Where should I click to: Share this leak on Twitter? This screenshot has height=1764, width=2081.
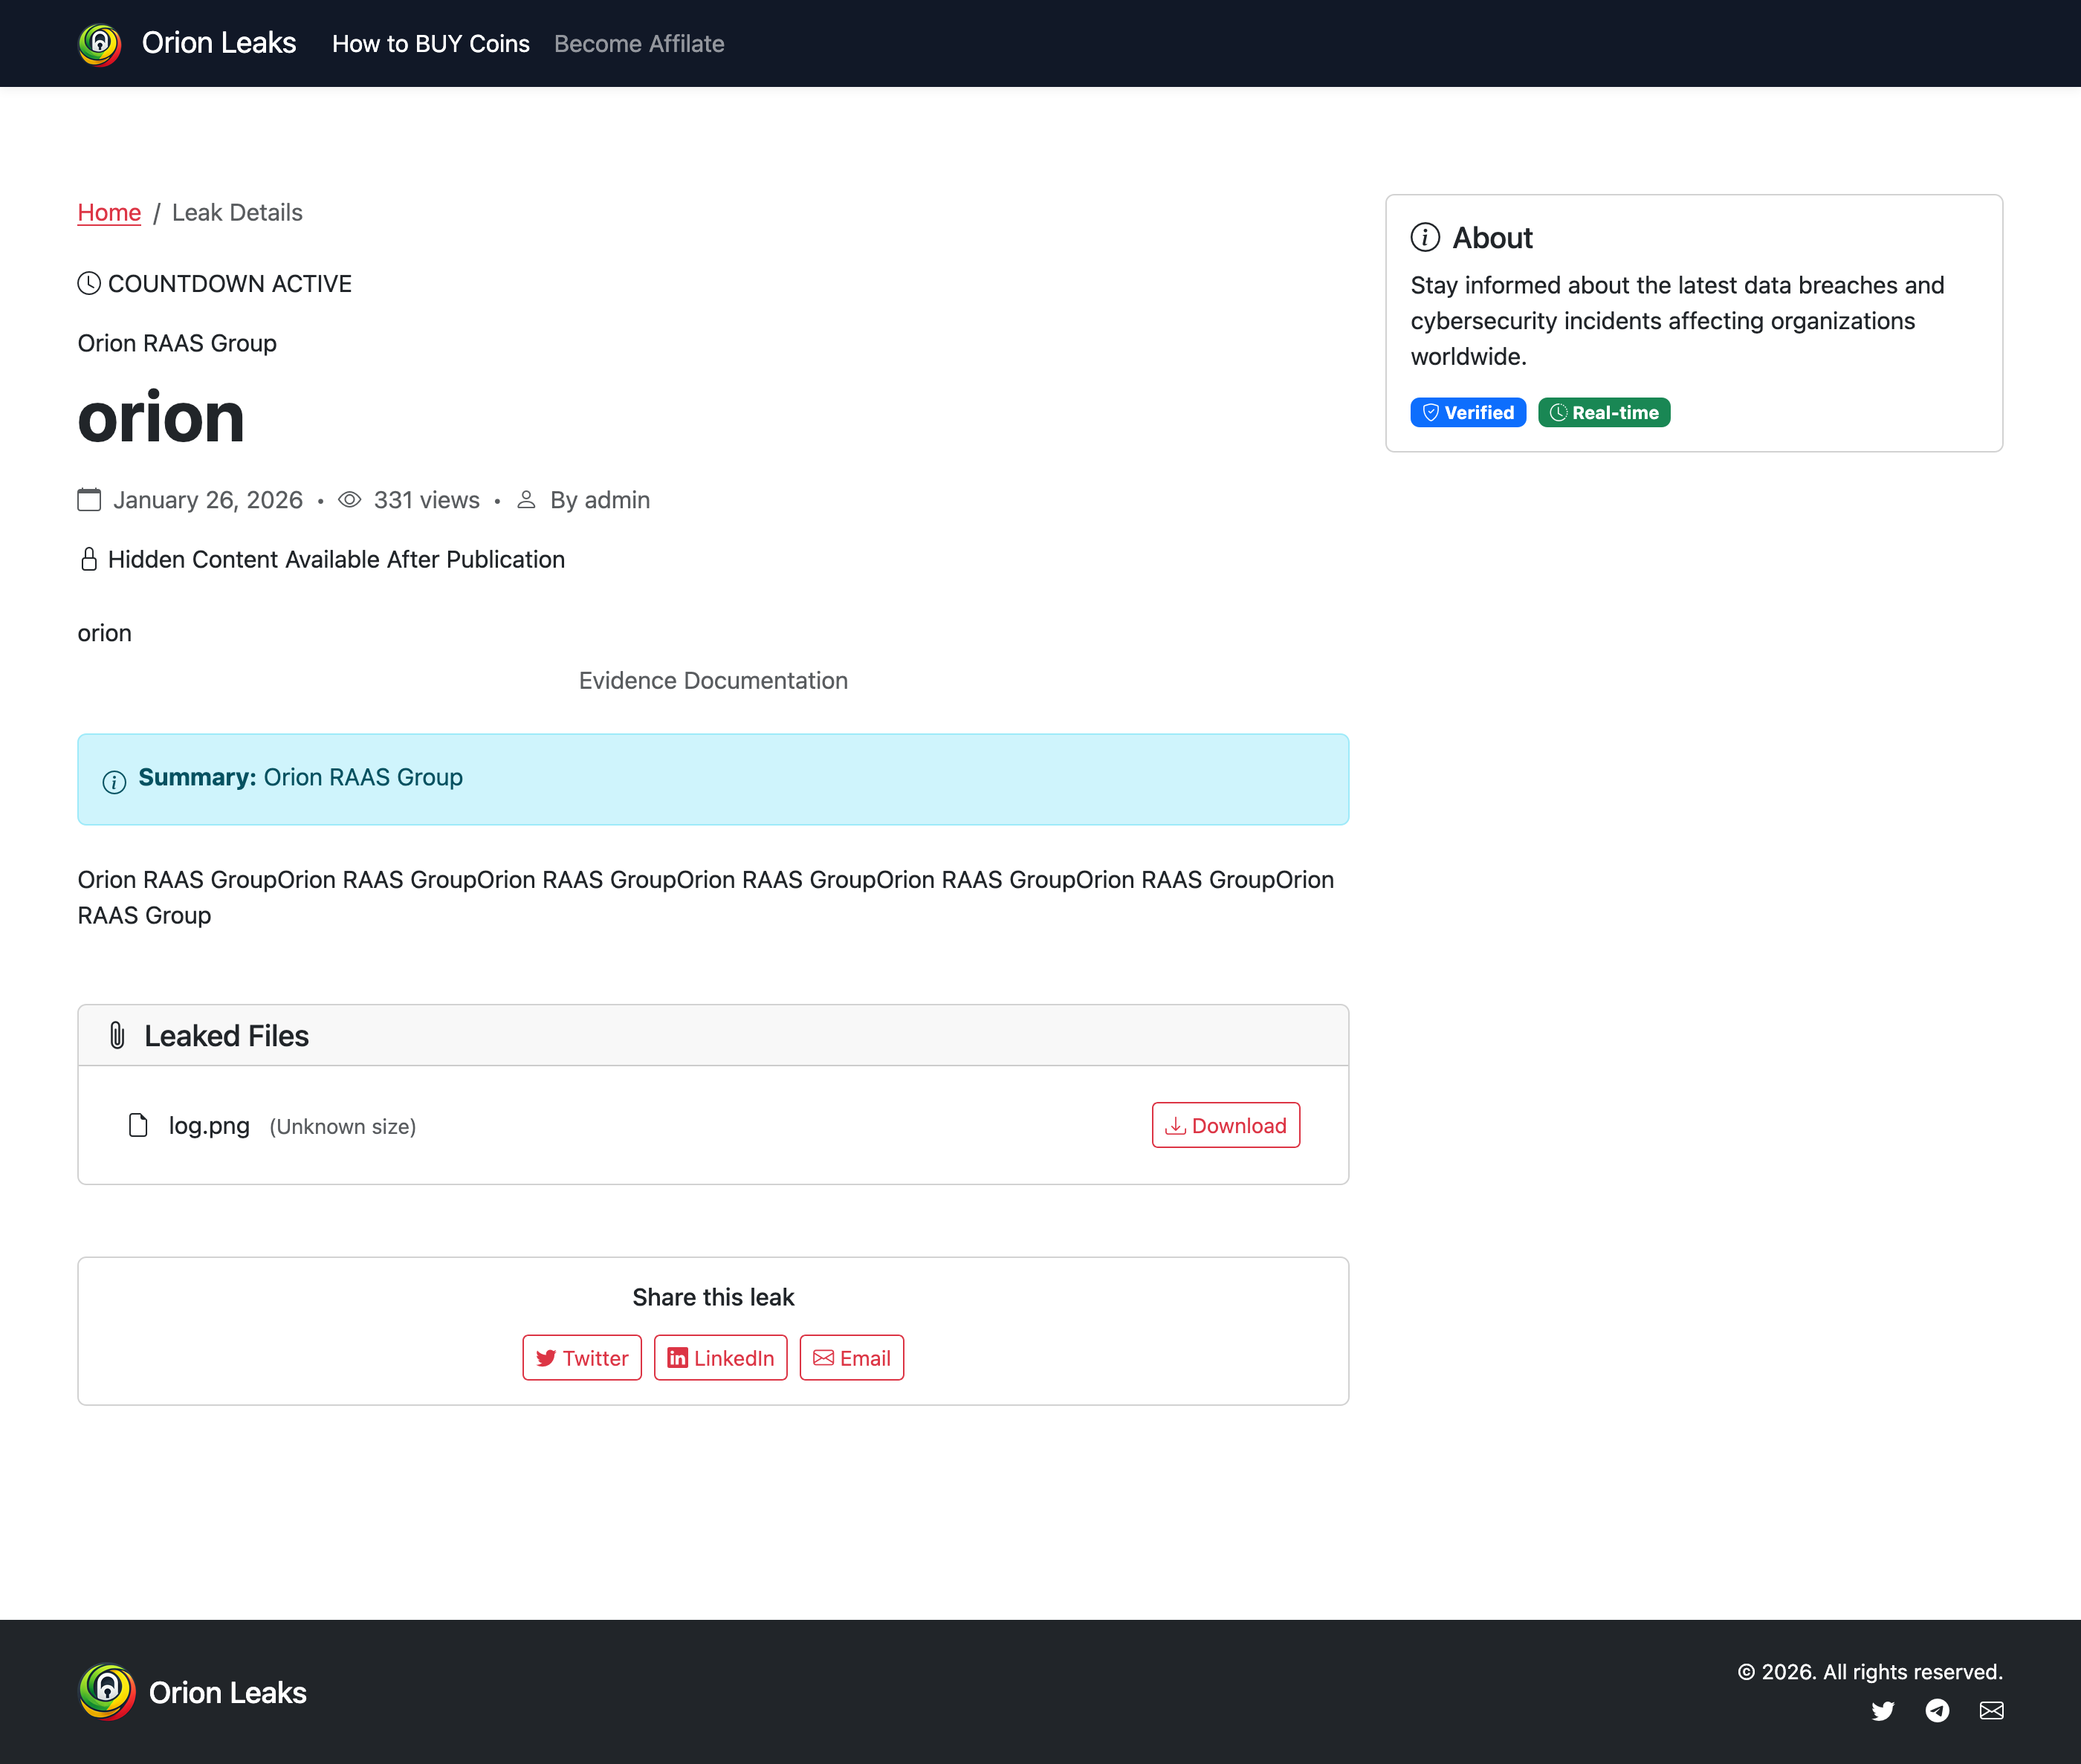pyautogui.click(x=582, y=1358)
